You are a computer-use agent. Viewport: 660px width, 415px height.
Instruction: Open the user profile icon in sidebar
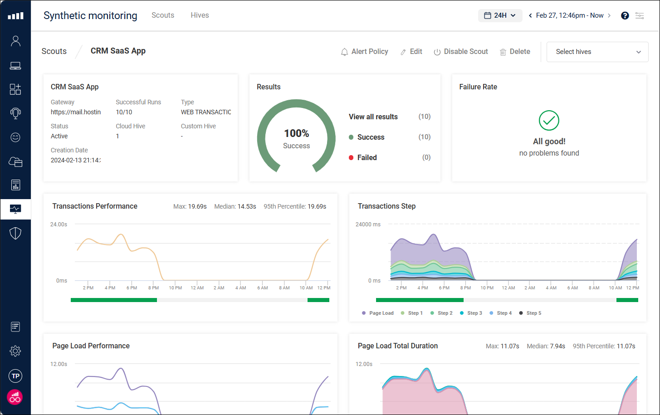(x=15, y=41)
